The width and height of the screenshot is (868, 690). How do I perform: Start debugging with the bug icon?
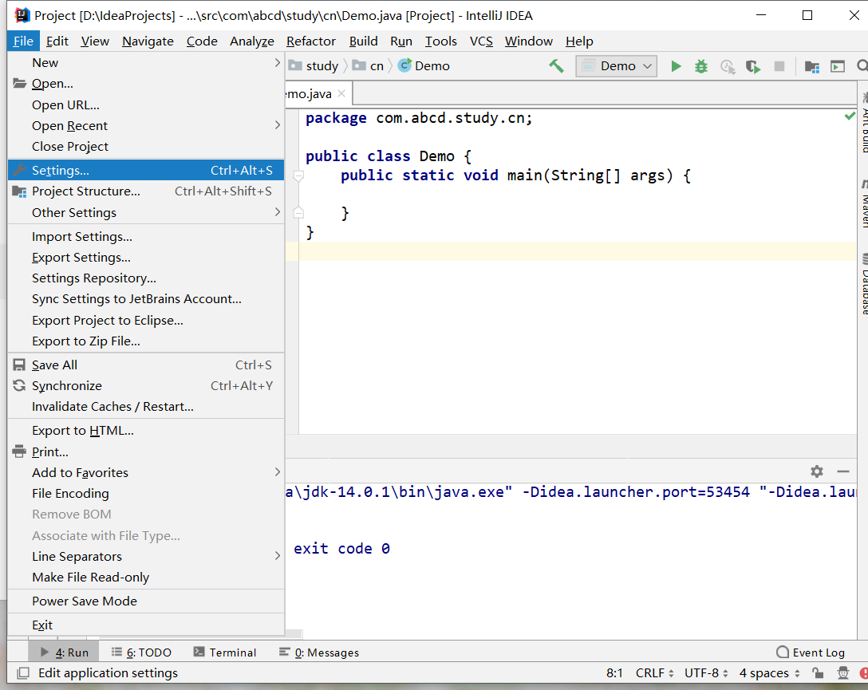point(701,66)
